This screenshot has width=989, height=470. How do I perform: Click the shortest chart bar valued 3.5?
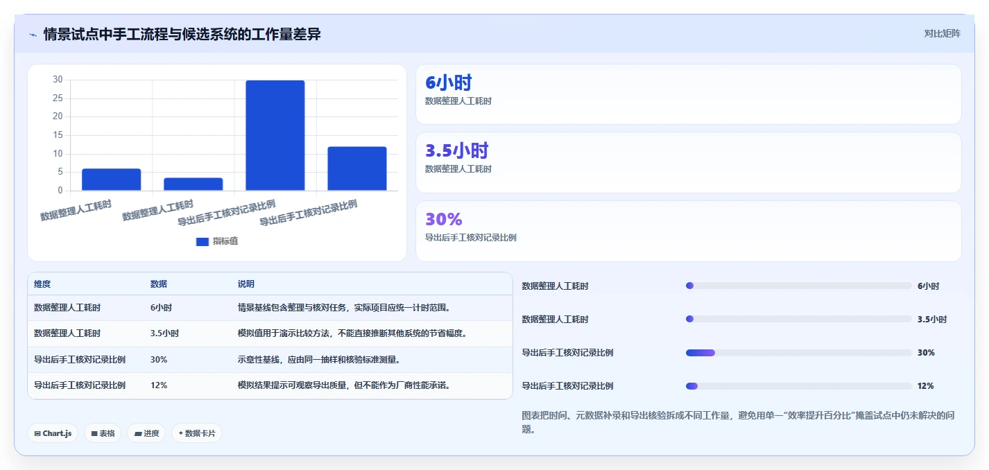193,184
